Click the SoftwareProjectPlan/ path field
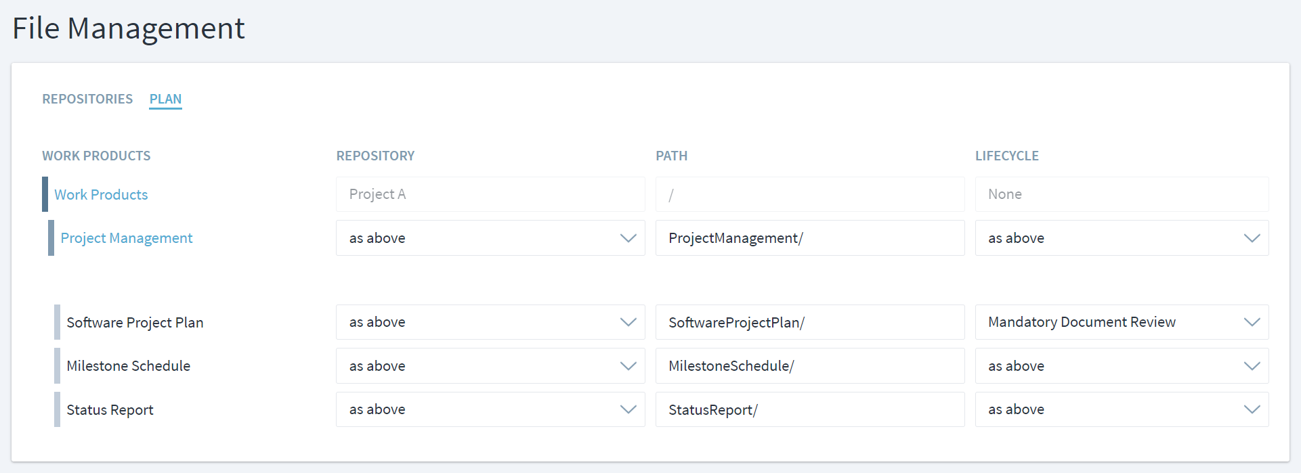 click(x=810, y=322)
